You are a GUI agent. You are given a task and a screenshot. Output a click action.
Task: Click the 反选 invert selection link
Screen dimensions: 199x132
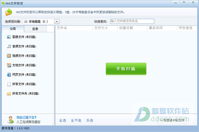[90, 120]
